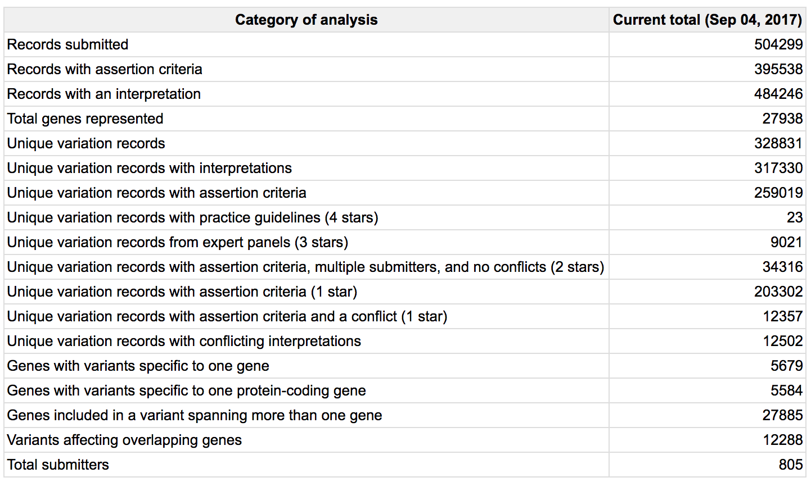This screenshot has height=482, width=811.
Task: Click the 'Unique variation records' row label
Action: click(x=86, y=143)
